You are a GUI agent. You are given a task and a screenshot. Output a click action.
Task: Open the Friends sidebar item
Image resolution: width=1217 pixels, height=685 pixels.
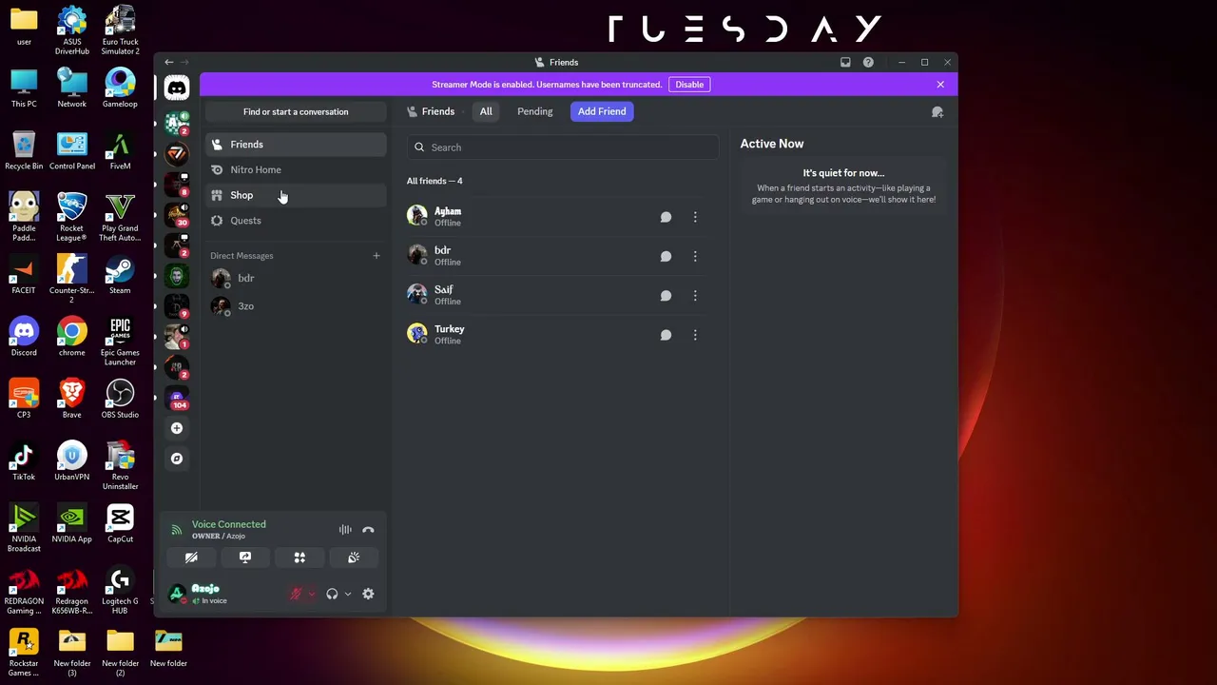(x=296, y=145)
